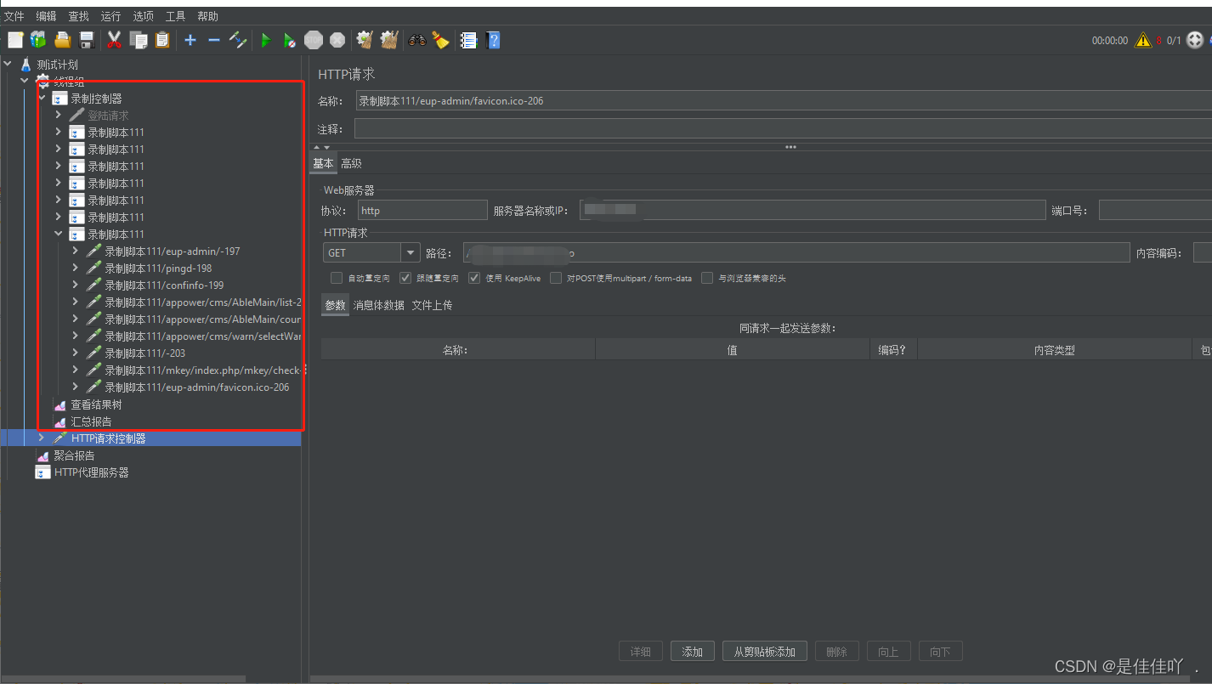
Task: Click the remote engine status icon at top right
Action: tap(1195, 40)
